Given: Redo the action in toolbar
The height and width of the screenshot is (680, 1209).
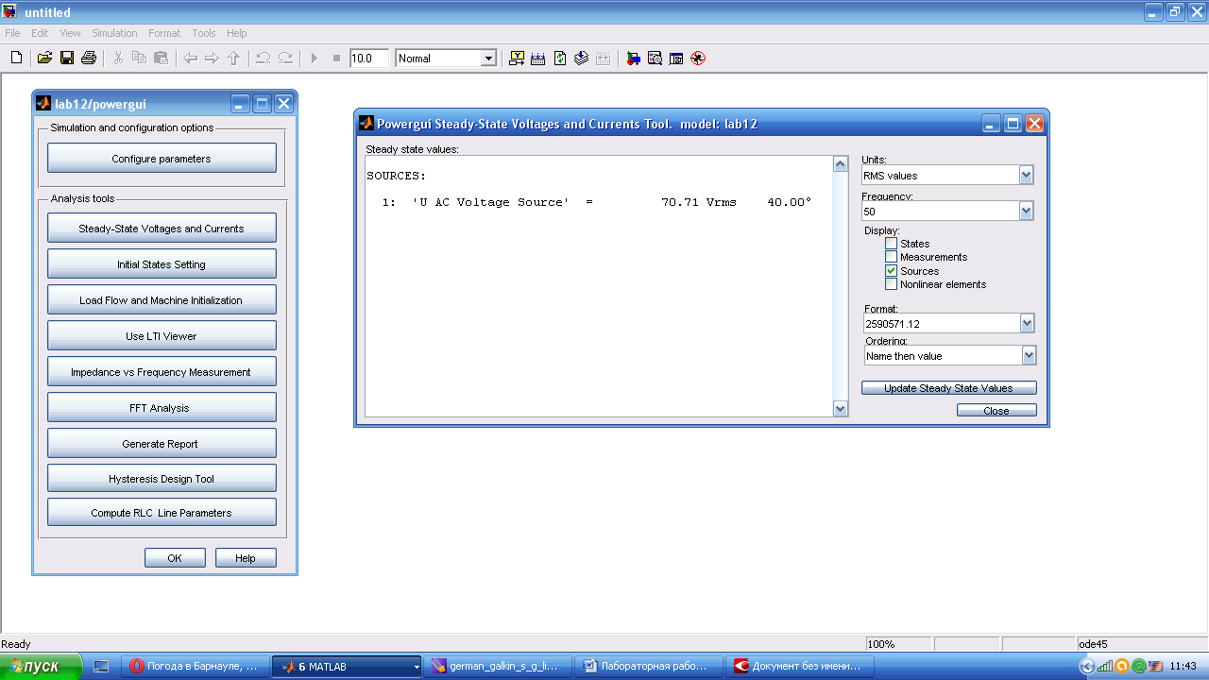Looking at the screenshot, I should point(284,59).
